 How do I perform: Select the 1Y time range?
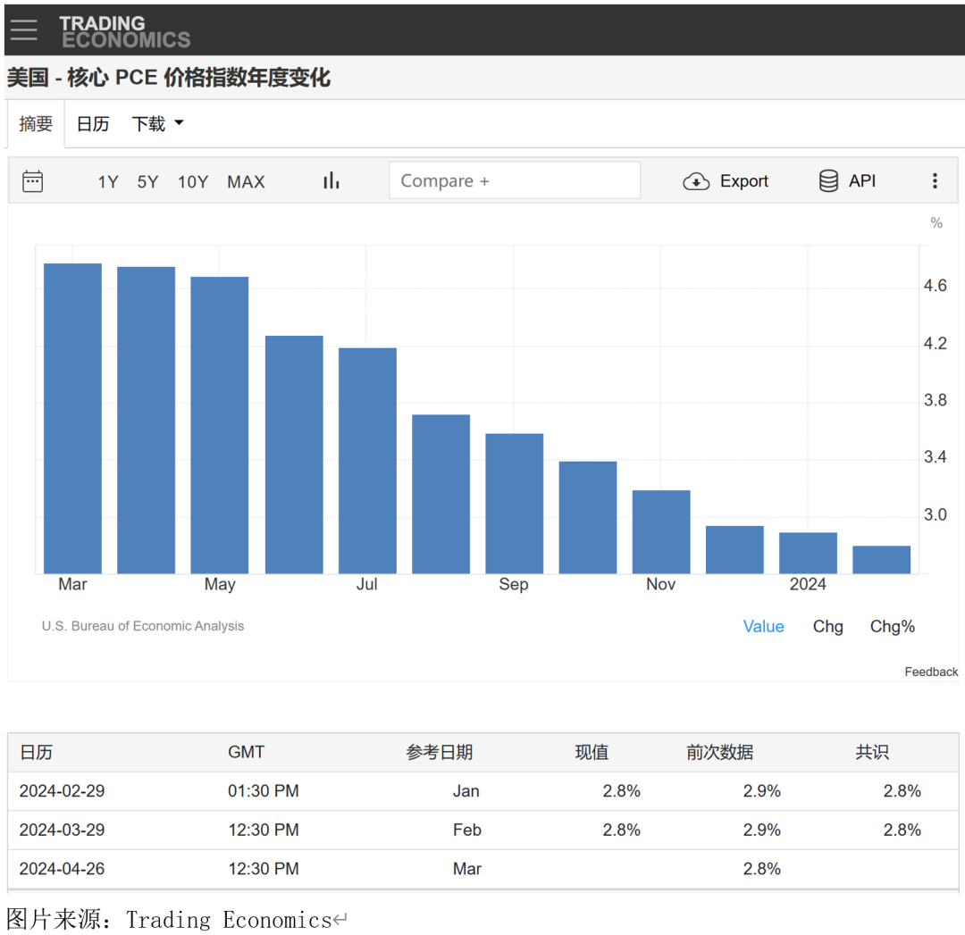(x=108, y=182)
